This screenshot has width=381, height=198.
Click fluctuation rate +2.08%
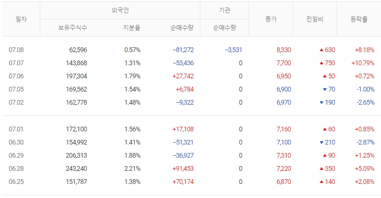(x=365, y=182)
